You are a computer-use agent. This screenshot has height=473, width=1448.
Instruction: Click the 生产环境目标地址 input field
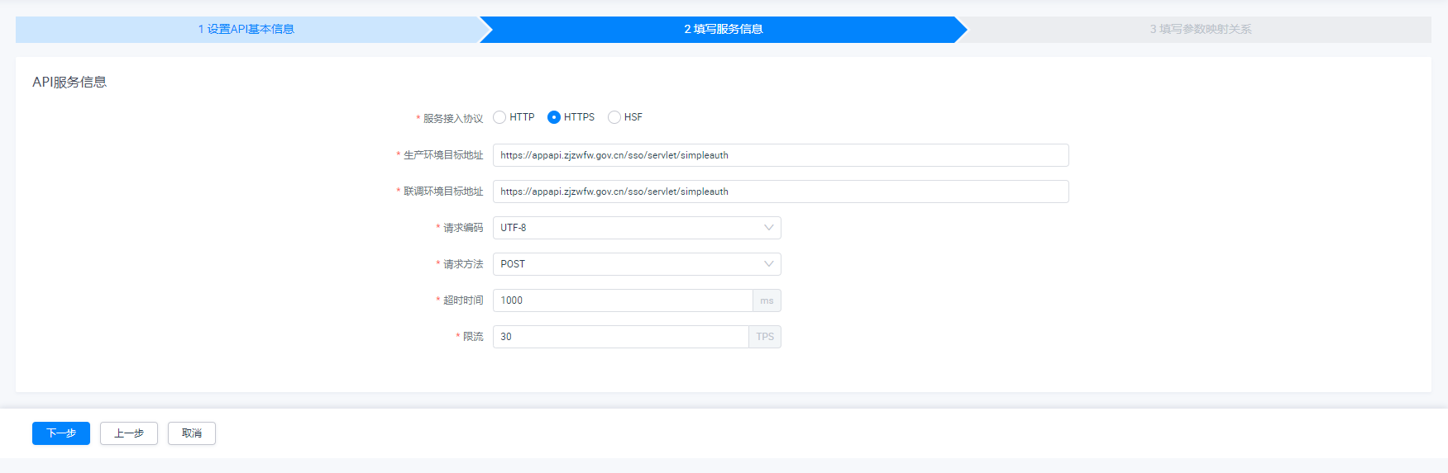pos(781,155)
